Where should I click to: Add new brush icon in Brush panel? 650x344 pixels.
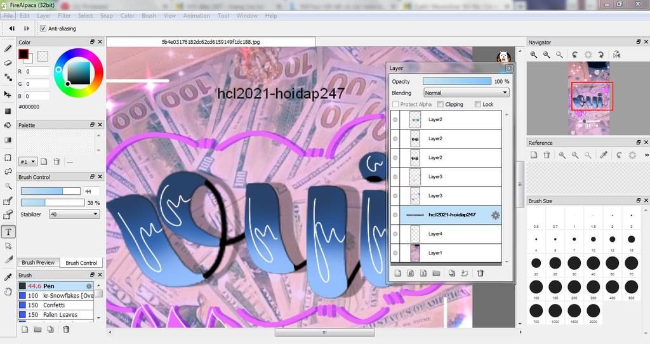(x=25, y=329)
